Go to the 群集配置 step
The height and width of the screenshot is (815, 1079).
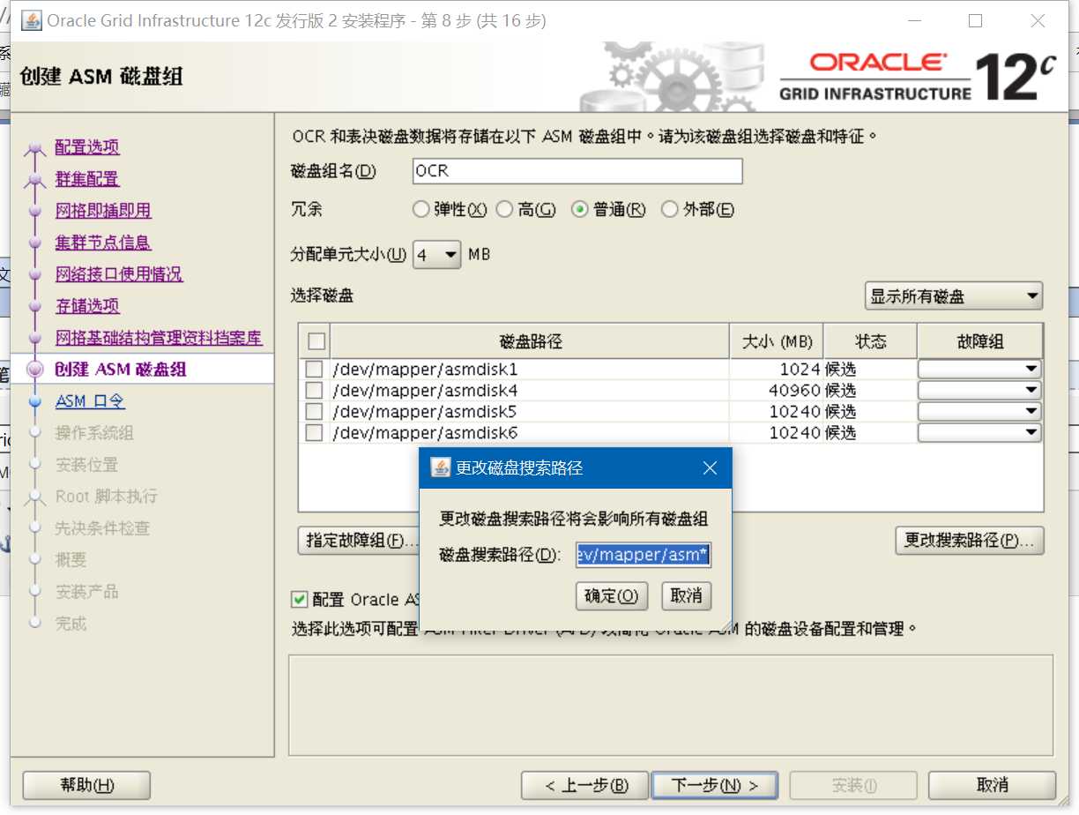(x=86, y=179)
